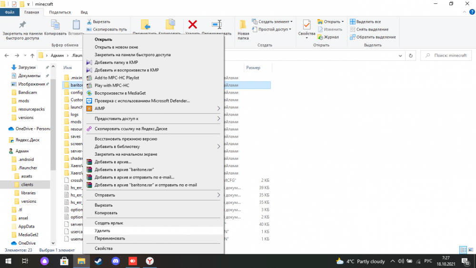Click the 'Размер' column header
476x268 pixels.
(253, 68)
